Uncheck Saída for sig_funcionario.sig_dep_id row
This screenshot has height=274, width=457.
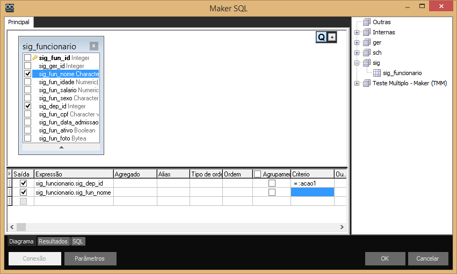pos(23,183)
